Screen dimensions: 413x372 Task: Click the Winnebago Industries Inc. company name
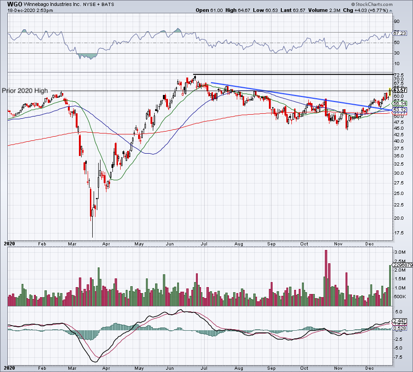(x=52, y=5)
